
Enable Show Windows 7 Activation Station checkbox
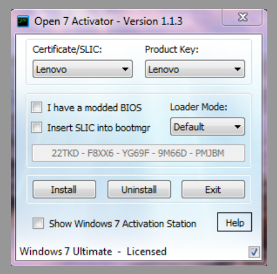pyautogui.click(x=38, y=223)
